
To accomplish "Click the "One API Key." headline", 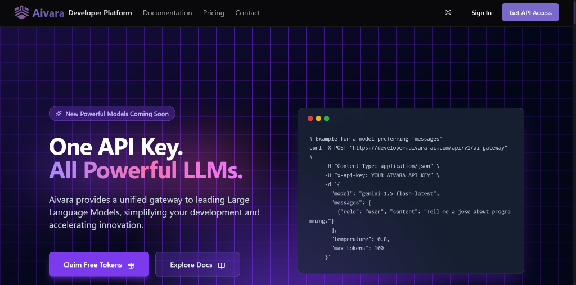I will point(116,147).
